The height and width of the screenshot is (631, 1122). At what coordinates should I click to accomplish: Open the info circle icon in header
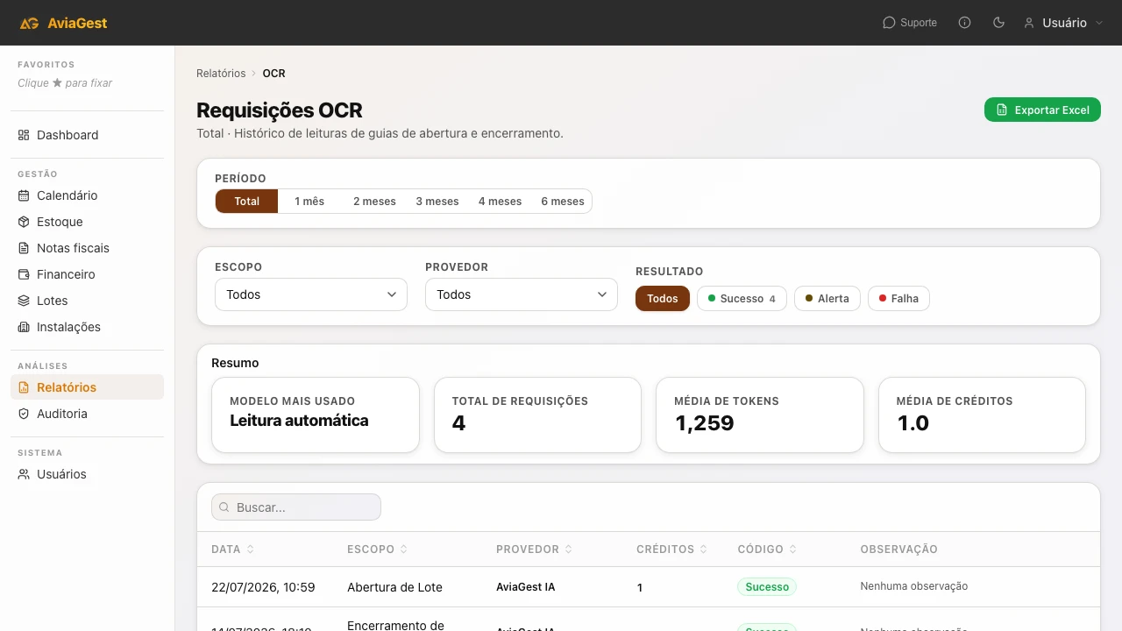(965, 23)
